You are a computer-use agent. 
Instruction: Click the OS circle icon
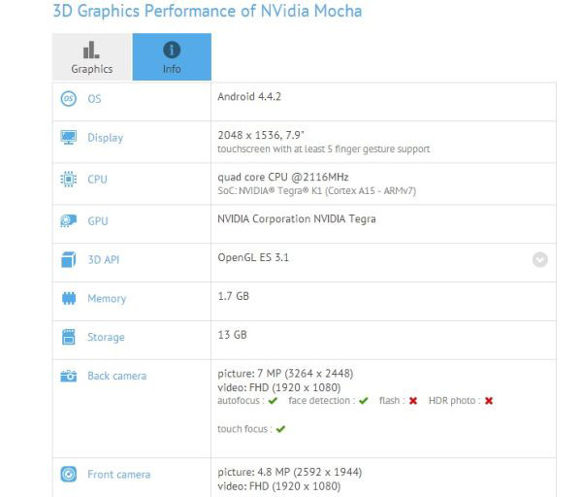tap(69, 99)
